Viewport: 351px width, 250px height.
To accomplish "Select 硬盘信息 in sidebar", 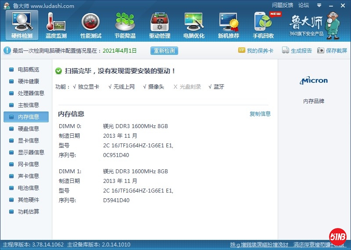I will coord(28,129).
